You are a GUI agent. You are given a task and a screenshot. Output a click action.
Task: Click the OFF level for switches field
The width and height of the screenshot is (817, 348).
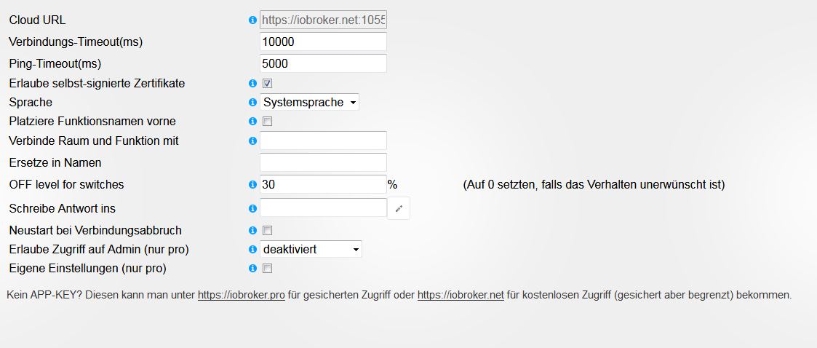click(x=323, y=185)
